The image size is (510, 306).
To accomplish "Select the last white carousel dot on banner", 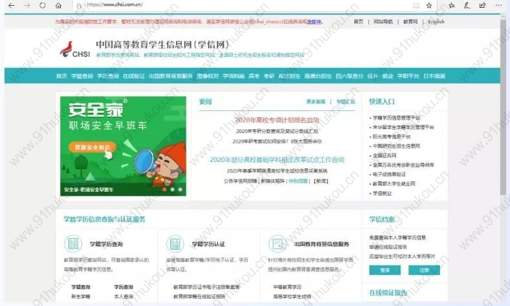I will pos(180,189).
